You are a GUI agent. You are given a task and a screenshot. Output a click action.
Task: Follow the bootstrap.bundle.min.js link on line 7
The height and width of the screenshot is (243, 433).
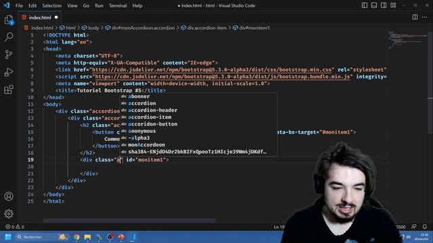pos(223,76)
